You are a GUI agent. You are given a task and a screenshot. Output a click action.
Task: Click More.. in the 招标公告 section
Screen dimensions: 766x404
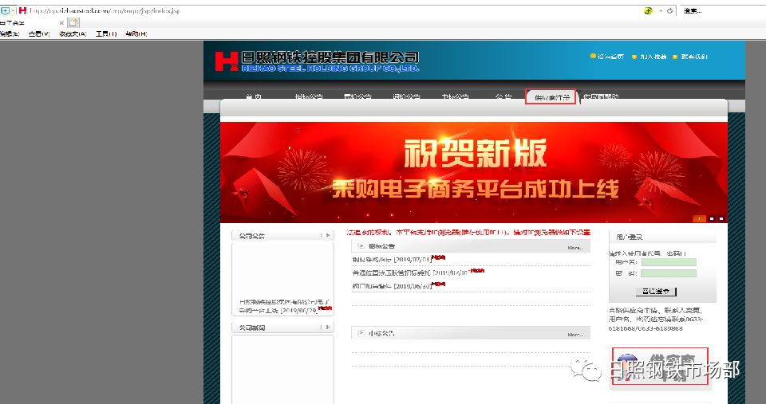575,247
